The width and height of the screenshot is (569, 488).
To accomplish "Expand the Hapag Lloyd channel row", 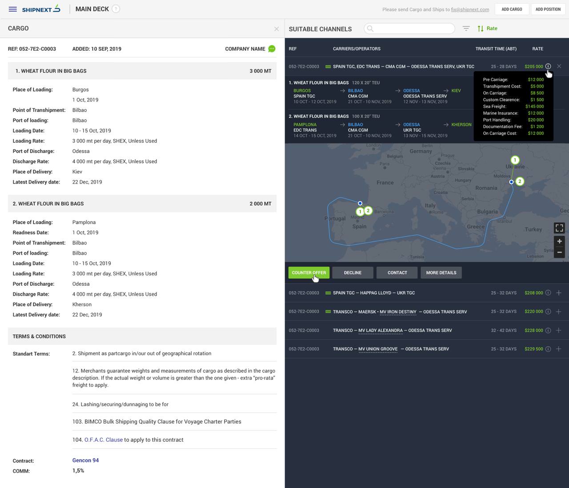I will click(x=559, y=293).
